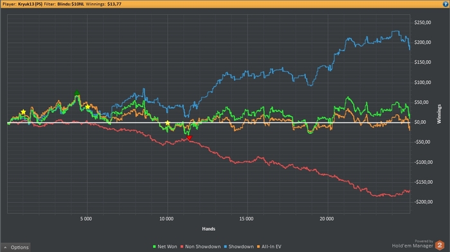Click the -$100,00 axis label
The image size is (450, 252).
[423, 162]
